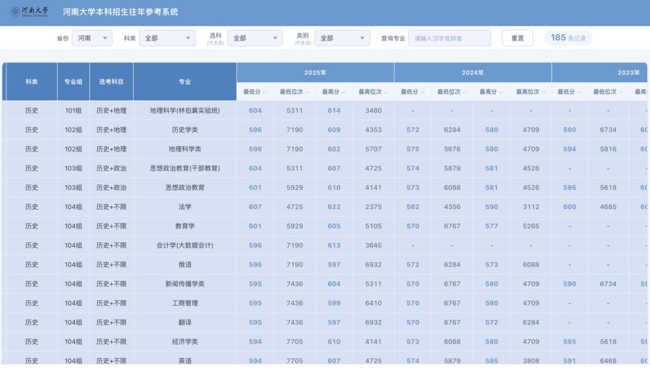Click the 3808 rank in 英语 row

click(x=531, y=360)
